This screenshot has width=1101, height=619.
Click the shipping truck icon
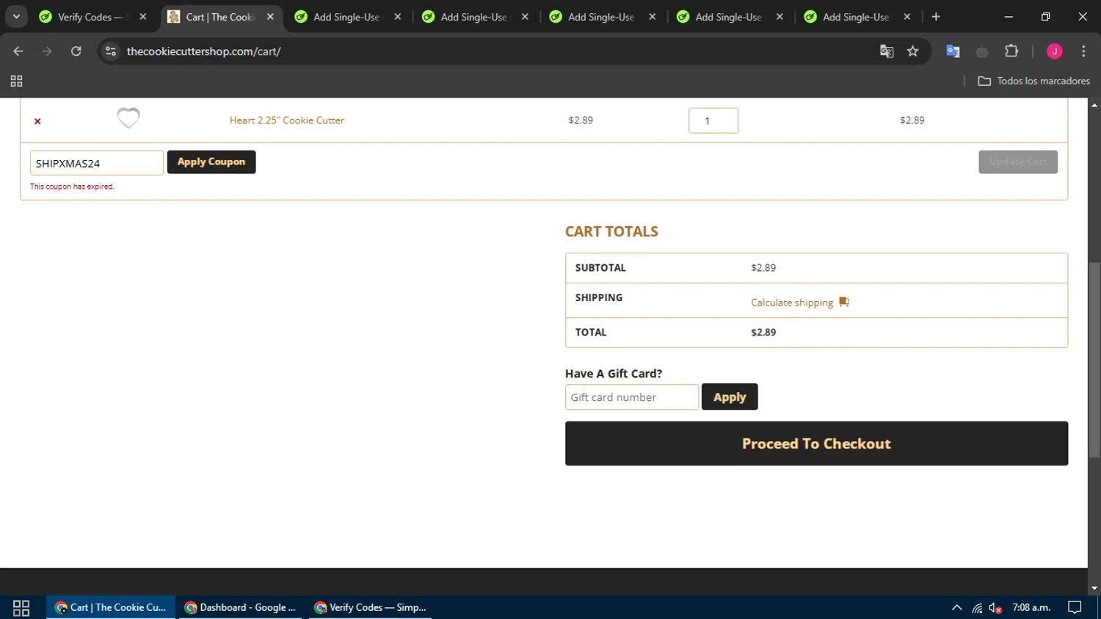coord(844,302)
